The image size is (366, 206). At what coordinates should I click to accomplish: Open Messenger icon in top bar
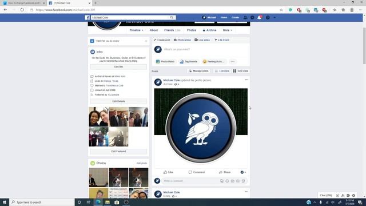coord(252,18)
